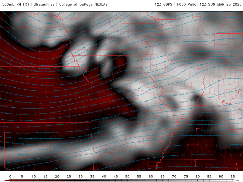Click the colorbar label "65"

point(163,177)
